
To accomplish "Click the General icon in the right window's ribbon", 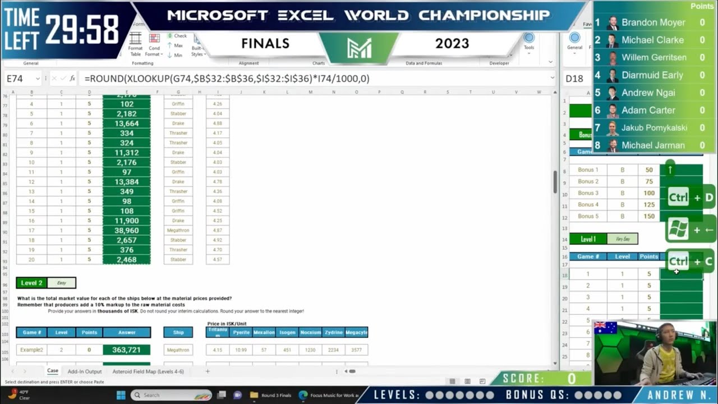I will (x=574, y=42).
